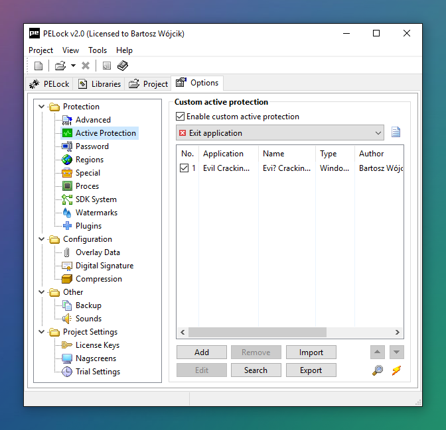The height and width of the screenshot is (430, 446).
Task: Click the Watermarks water drops icon
Action: click(67, 213)
